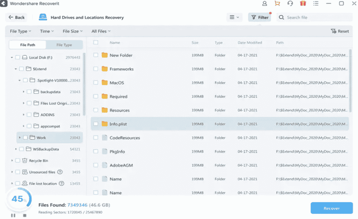Check the Frameworks row checkbox
The height and width of the screenshot is (219, 358).
click(x=96, y=69)
